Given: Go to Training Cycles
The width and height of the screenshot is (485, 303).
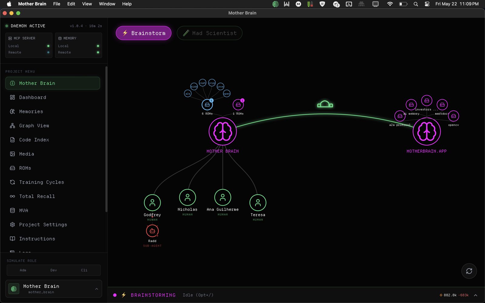Looking at the screenshot, I should (53, 182).
